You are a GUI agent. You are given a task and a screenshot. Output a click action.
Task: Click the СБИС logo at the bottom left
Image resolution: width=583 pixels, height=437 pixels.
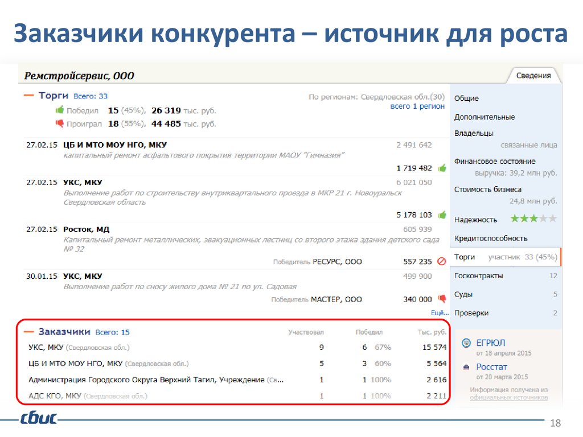[38, 419]
